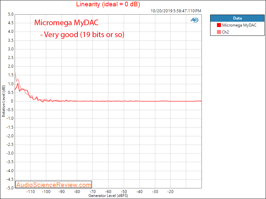Click the 2.0 y-axis tick label
The width and height of the screenshot is (266, 199).
tap(11, 66)
